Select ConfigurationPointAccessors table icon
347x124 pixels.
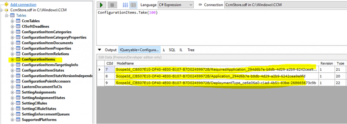[18, 81]
